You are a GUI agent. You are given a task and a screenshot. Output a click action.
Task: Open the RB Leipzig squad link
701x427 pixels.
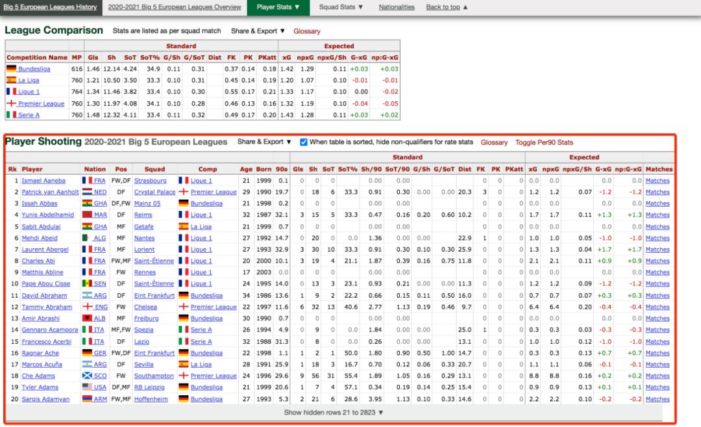(149, 387)
